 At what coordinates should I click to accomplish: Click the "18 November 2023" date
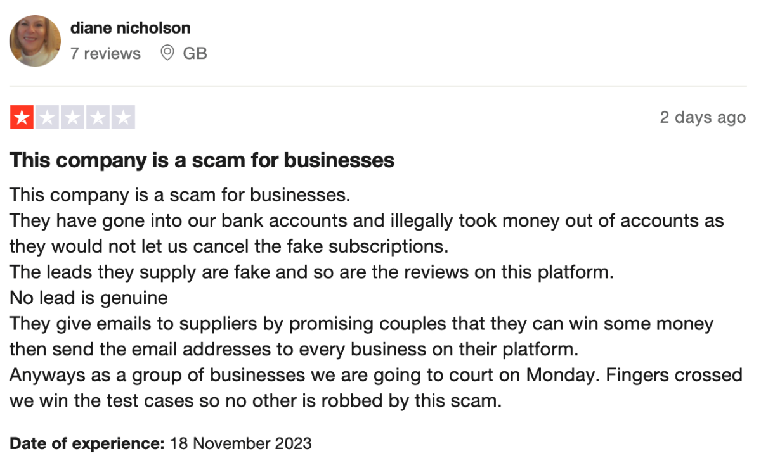(x=241, y=443)
